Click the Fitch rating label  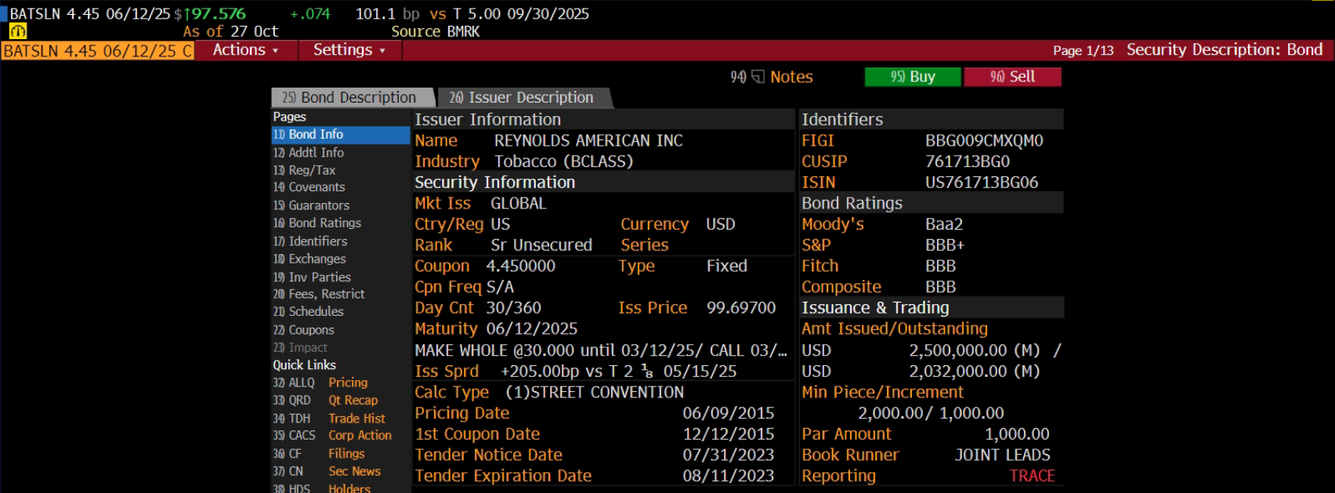[x=819, y=266]
